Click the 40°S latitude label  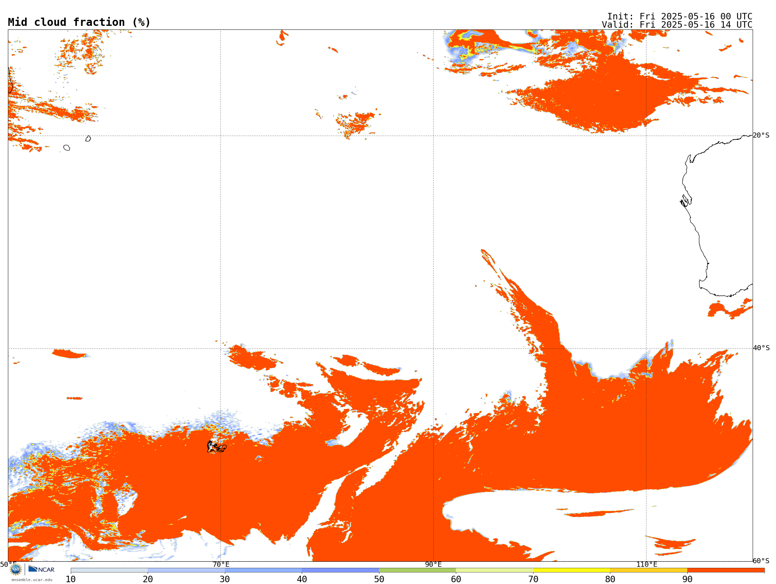(761, 348)
